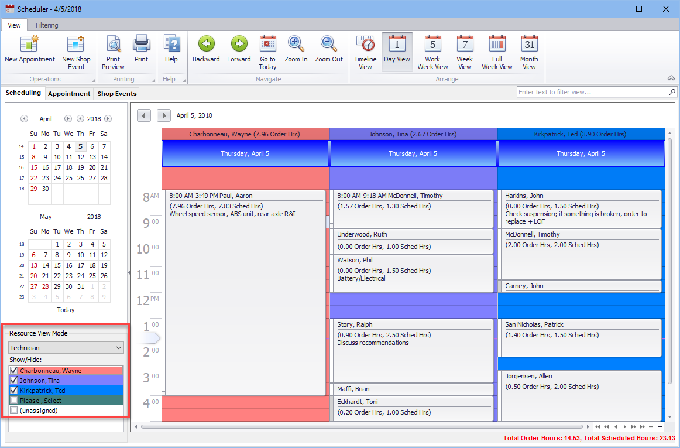Collapse the ribbon using the chevron

coord(671,78)
